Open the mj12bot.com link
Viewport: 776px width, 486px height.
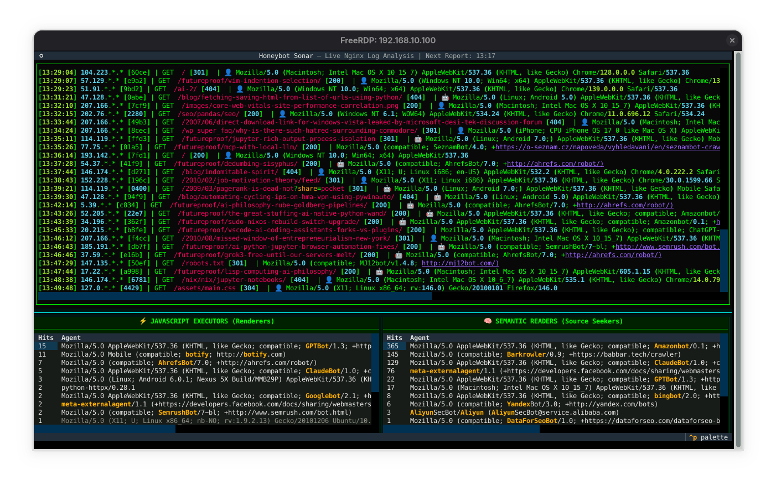point(460,263)
